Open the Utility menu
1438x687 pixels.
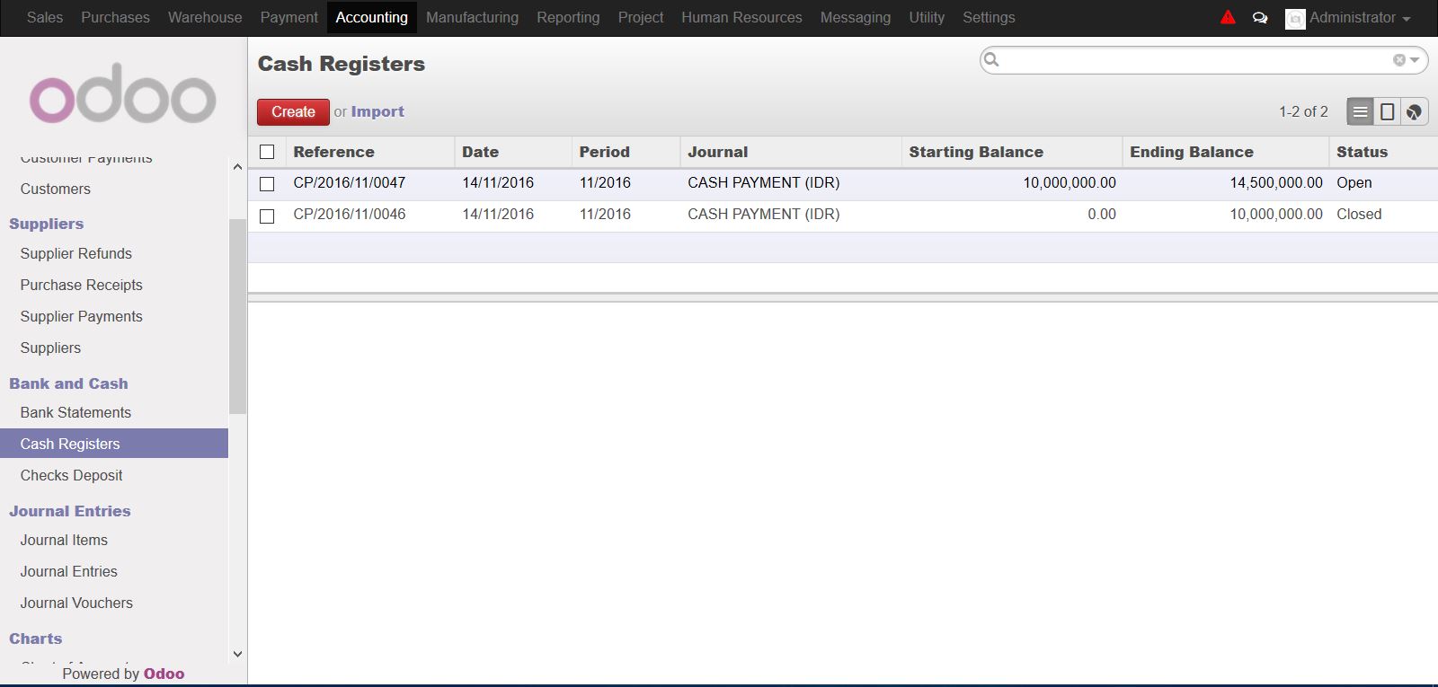[x=927, y=17]
